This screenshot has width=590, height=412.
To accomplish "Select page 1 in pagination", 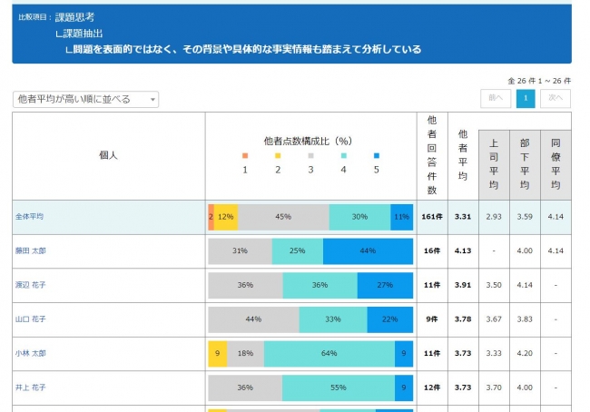I will pos(526,99).
